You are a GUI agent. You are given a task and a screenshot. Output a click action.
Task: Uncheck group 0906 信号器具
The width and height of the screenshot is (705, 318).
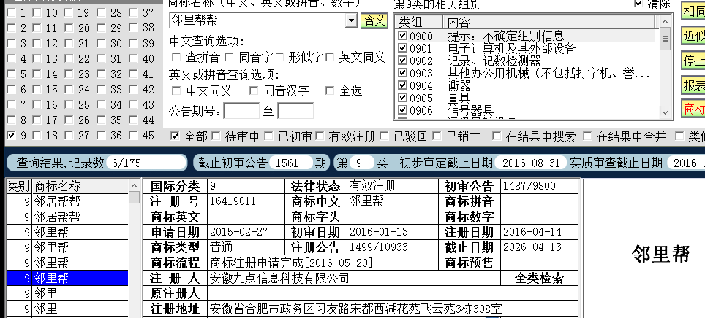click(x=402, y=110)
